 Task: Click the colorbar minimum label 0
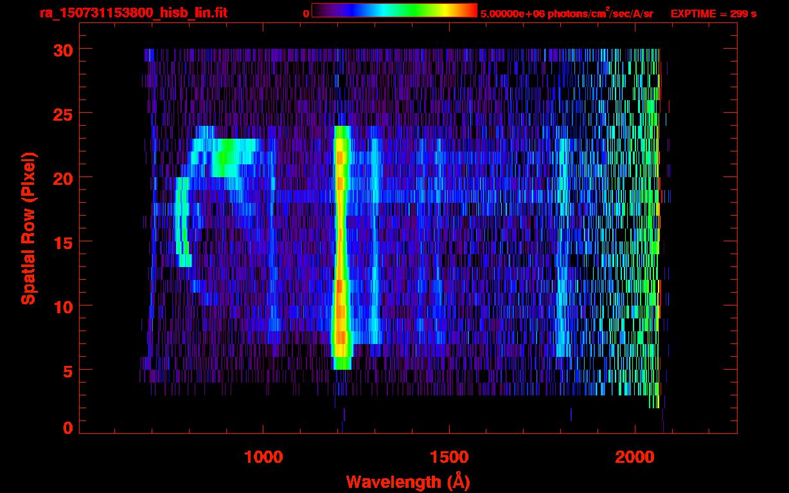[306, 13]
